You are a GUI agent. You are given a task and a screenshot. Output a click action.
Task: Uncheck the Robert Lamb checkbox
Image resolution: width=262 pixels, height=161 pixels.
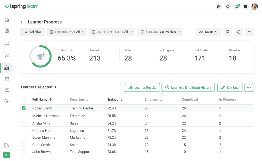pyautogui.click(x=24, y=108)
